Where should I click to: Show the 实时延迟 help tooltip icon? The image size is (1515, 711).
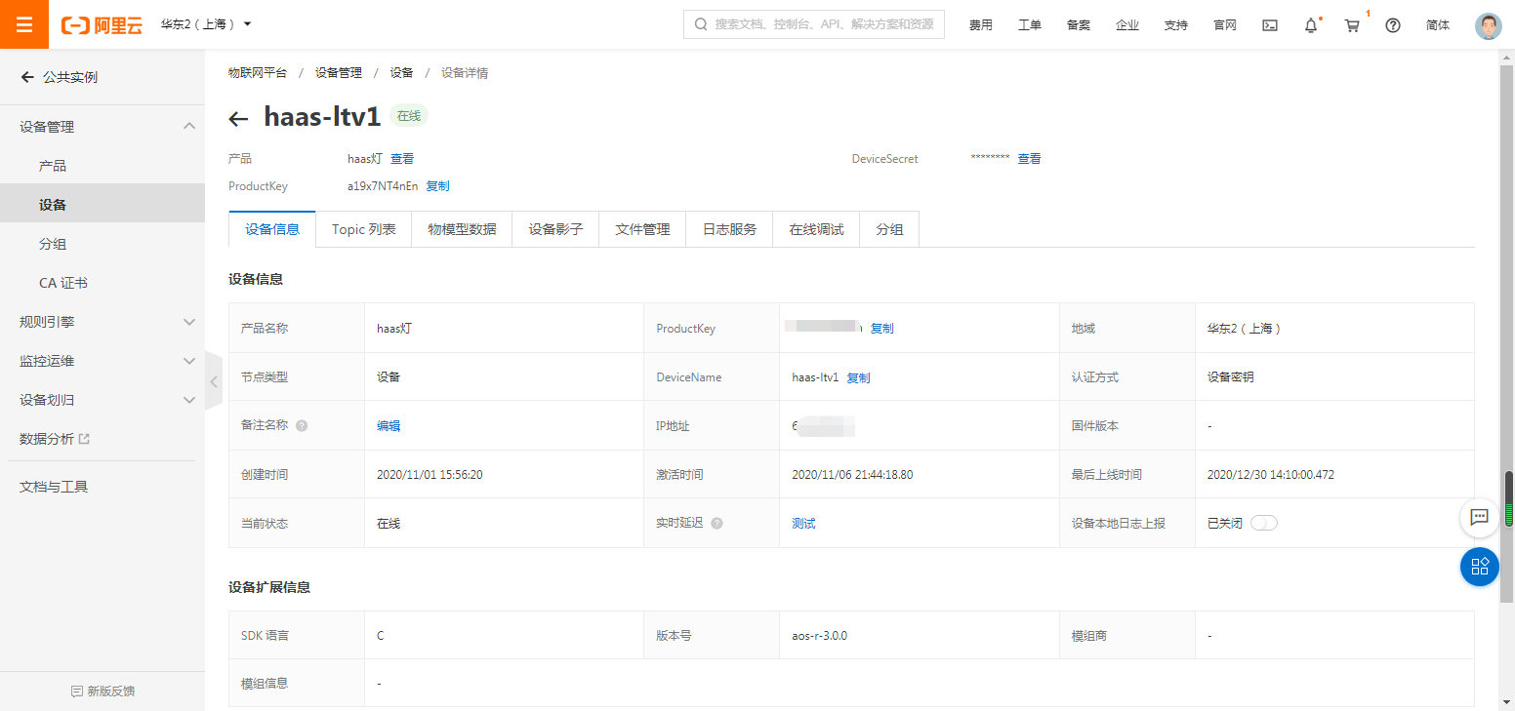(717, 524)
